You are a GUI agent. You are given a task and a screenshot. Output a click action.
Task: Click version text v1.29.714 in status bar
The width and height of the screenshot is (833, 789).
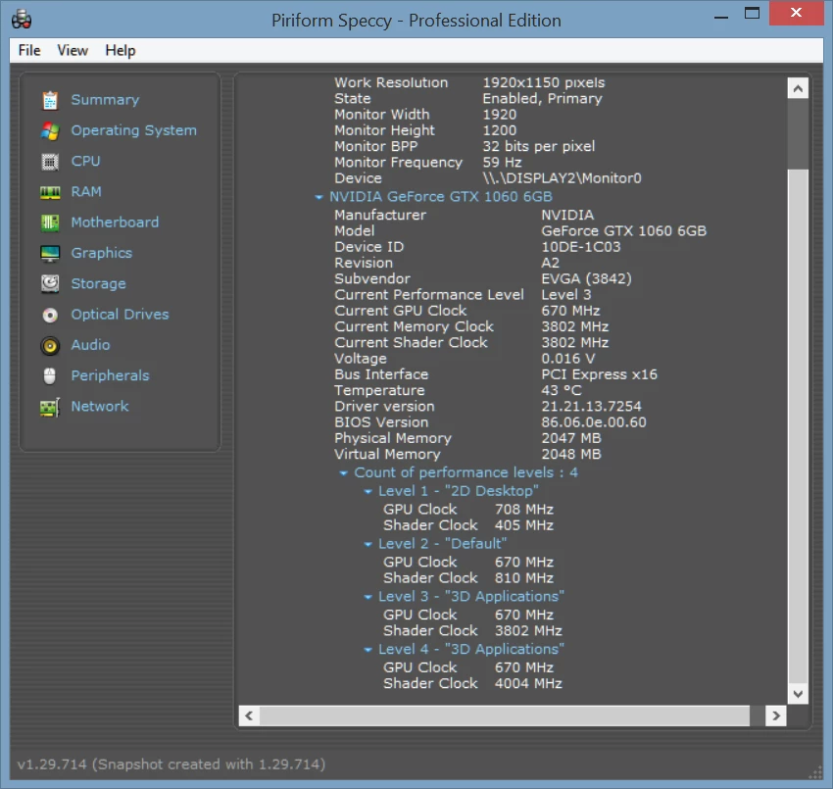52,764
